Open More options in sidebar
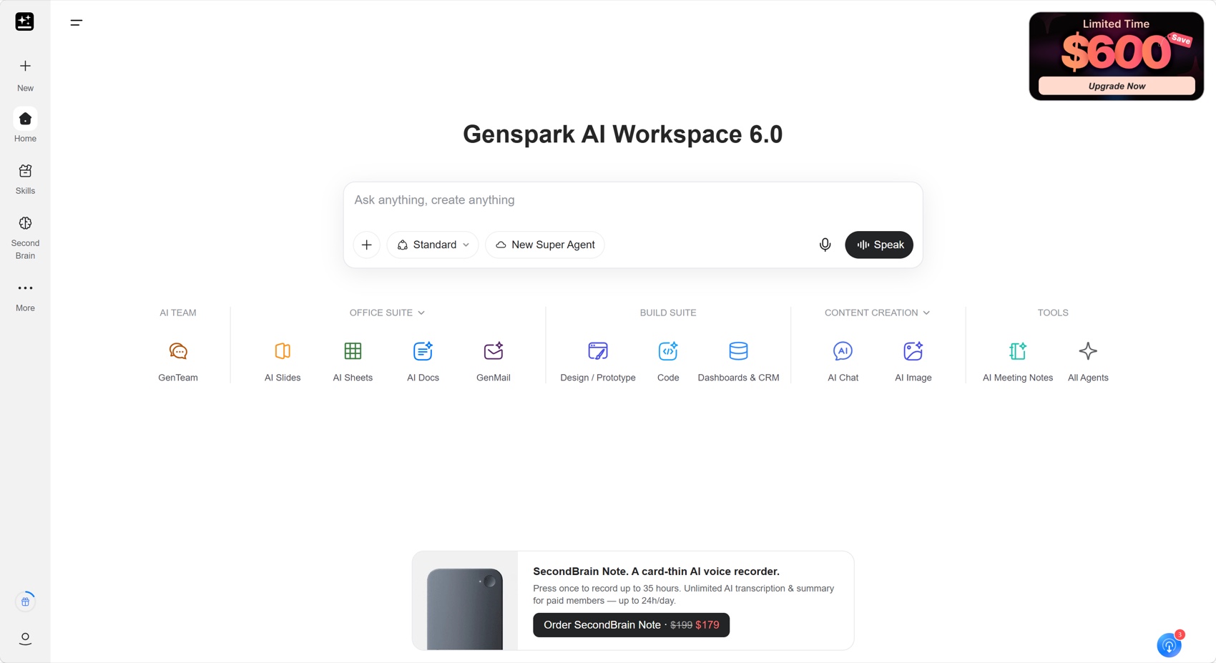 [x=25, y=297]
